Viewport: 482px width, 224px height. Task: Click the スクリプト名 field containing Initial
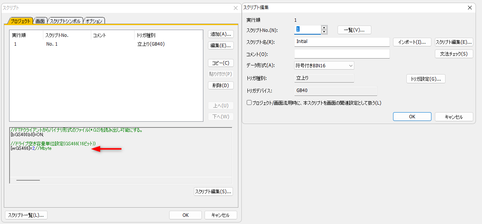(x=342, y=42)
